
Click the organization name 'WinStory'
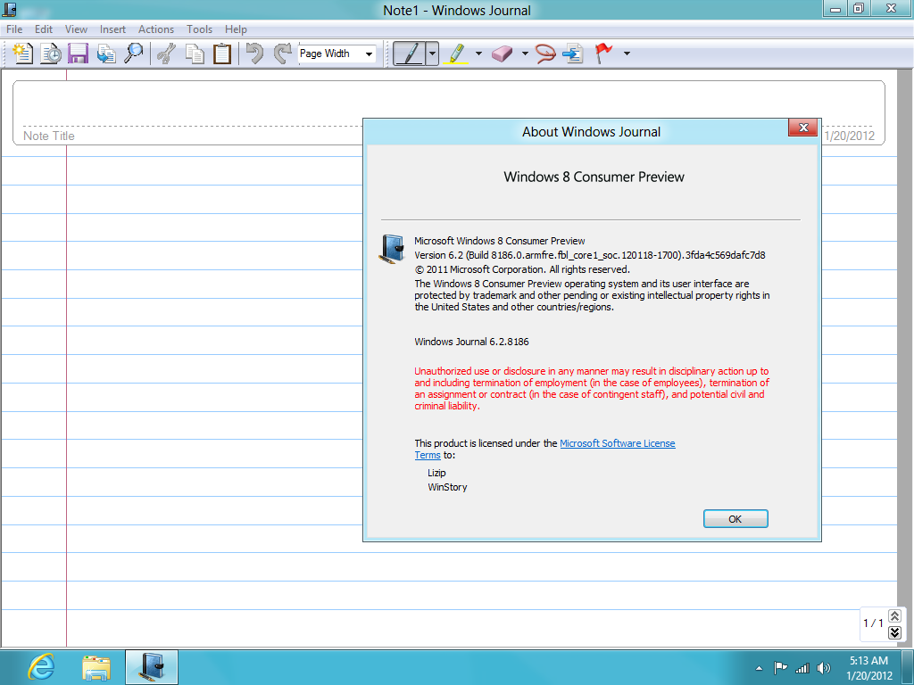[448, 487]
